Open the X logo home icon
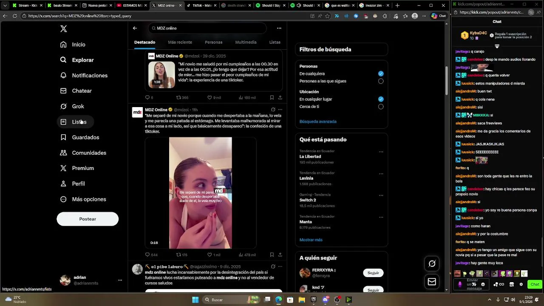The image size is (544, 306). click(63, 29)
